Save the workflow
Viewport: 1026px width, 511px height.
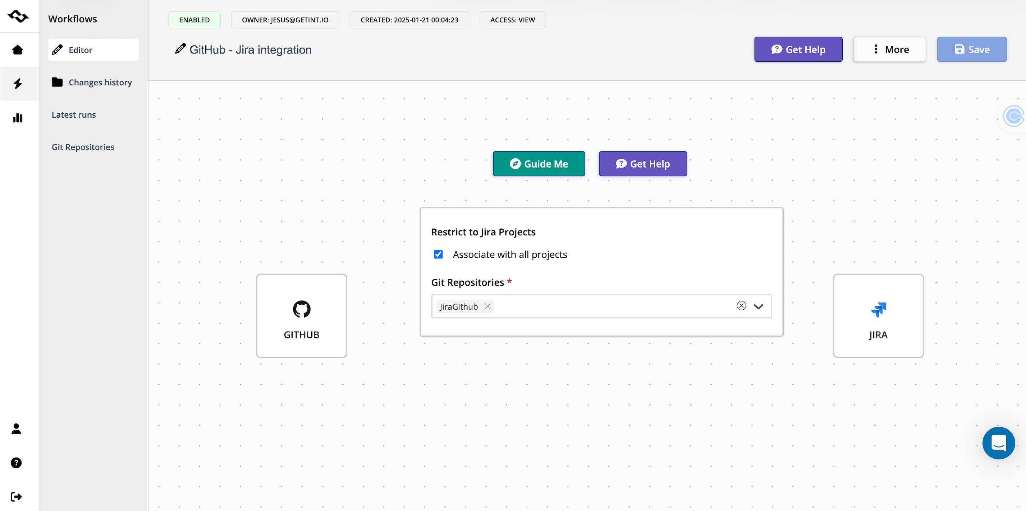click(x=971, y=49)
